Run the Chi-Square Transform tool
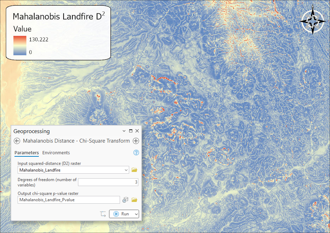 (x=122, y=214)
